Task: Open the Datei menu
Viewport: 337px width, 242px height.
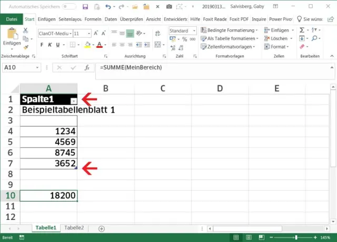Action: click(x=11, y=18)
